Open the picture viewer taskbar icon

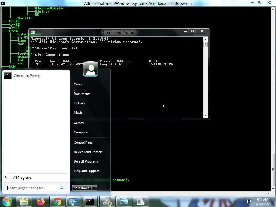pos(124,202)
